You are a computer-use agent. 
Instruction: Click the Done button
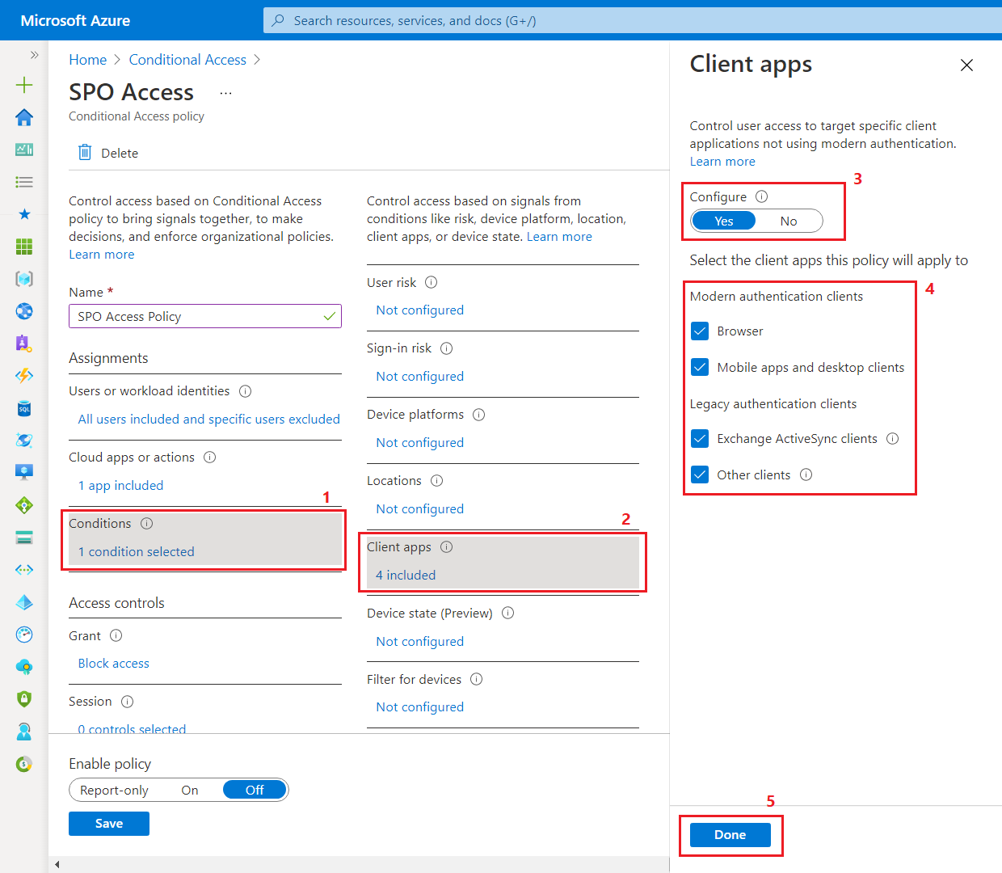[x=730, y=835]
